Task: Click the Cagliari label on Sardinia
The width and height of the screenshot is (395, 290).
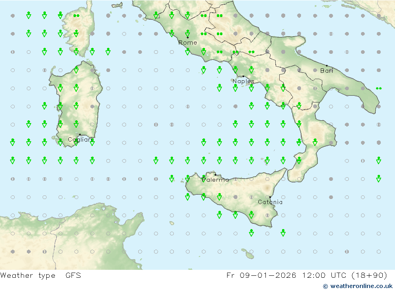Action: coord(80,140)
